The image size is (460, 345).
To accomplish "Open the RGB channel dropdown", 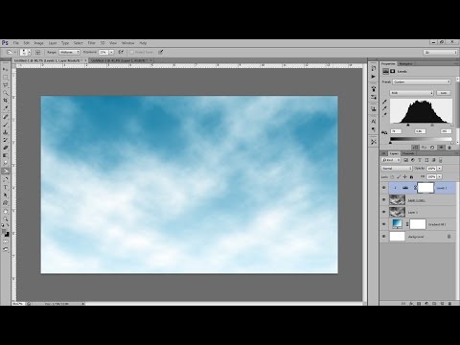I will (412, 93).
